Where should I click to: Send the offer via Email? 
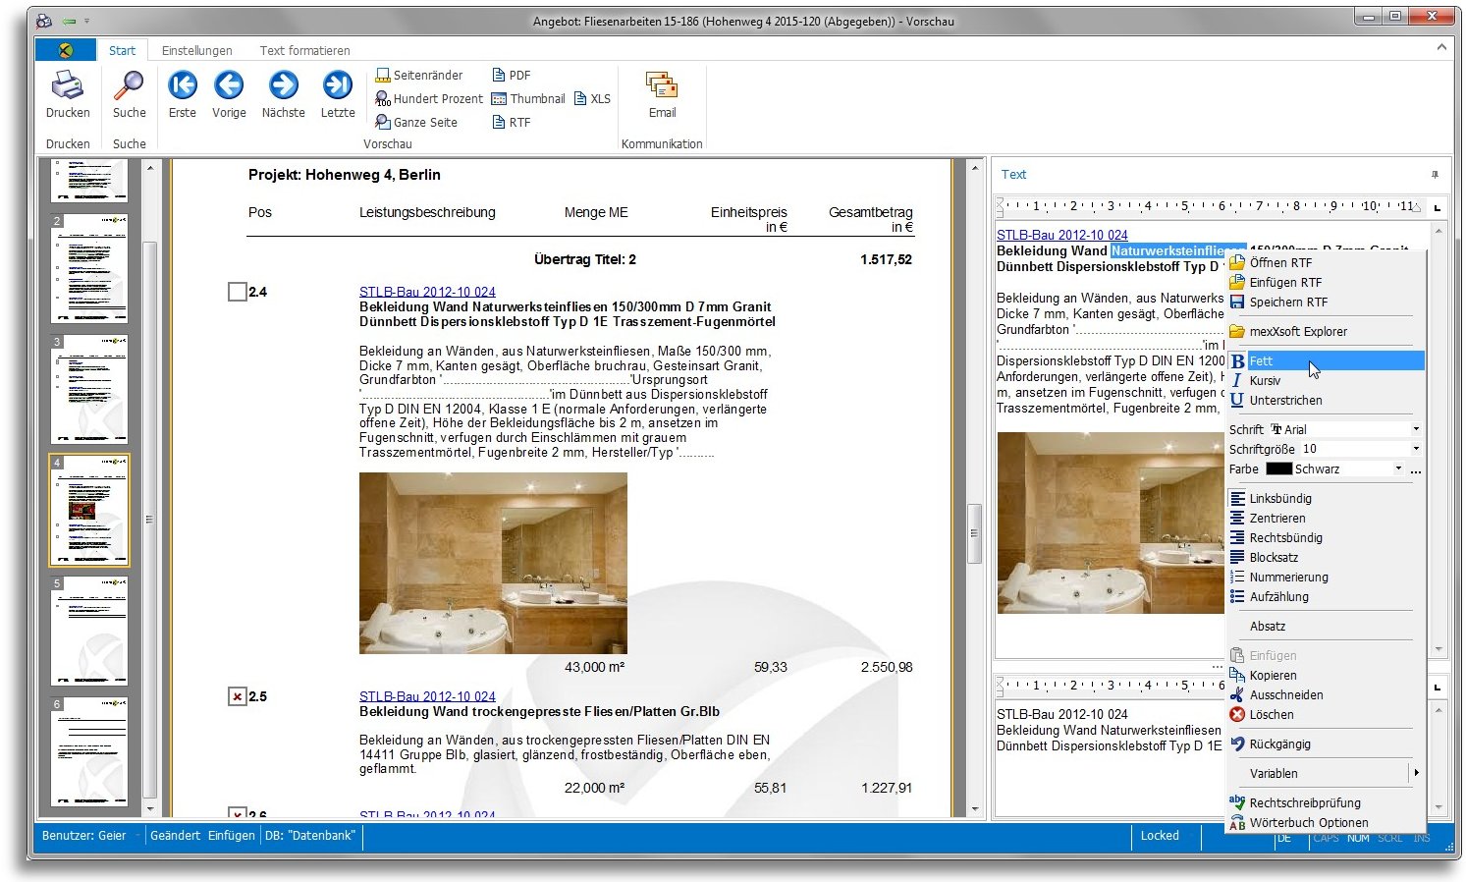(662, 95)
